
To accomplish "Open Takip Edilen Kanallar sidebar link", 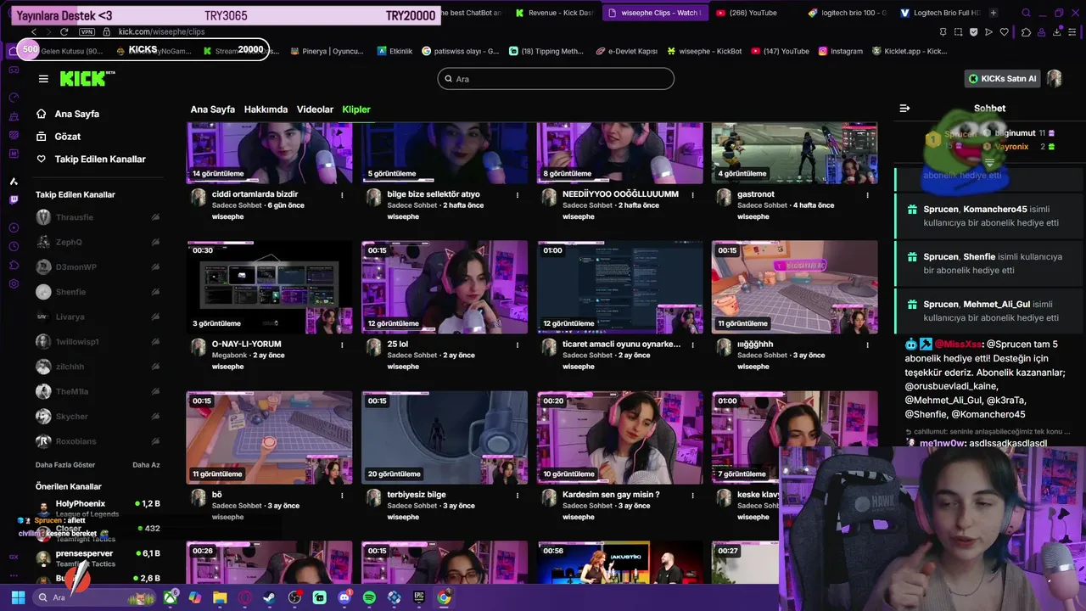I will coord(91,160).
